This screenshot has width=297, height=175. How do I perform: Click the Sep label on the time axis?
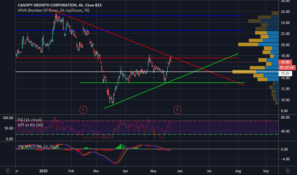click(266, 171)
